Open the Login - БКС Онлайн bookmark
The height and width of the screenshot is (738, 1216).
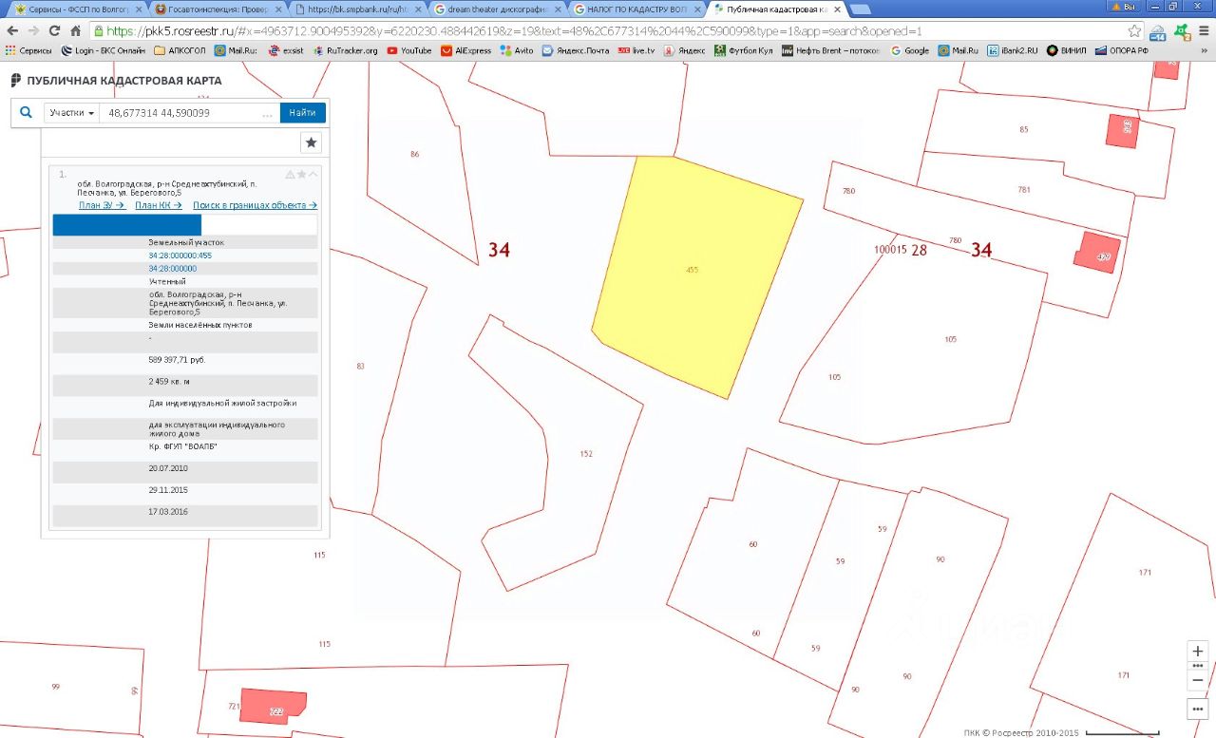[104, 50]
